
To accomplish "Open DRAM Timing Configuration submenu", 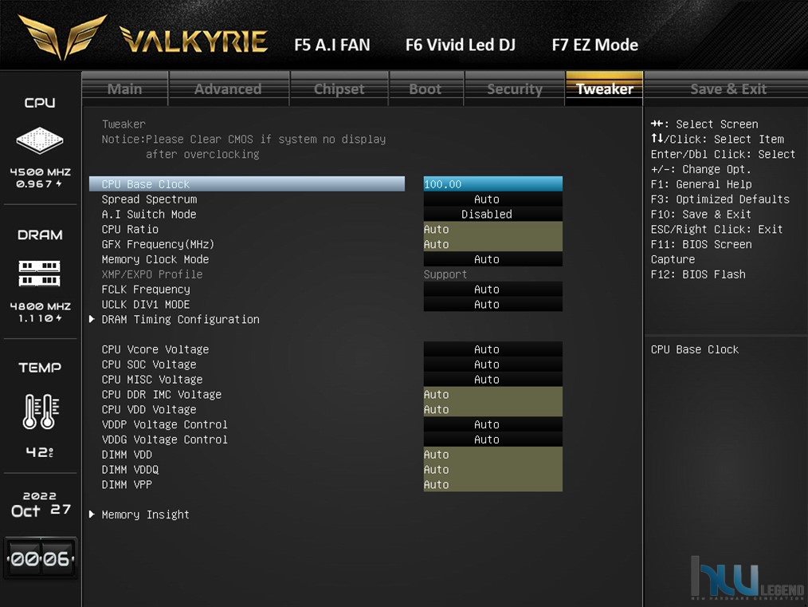I will (180, 319).
